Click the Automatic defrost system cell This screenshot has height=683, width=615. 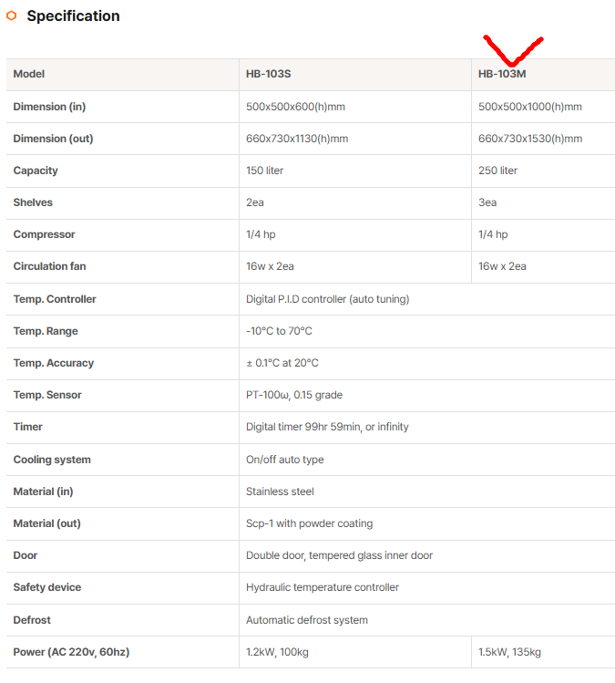click(x=307, y=620)
